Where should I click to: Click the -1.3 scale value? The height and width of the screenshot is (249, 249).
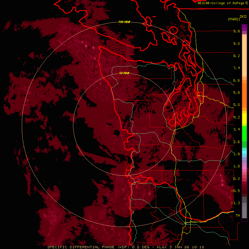(x=236, y=203)
